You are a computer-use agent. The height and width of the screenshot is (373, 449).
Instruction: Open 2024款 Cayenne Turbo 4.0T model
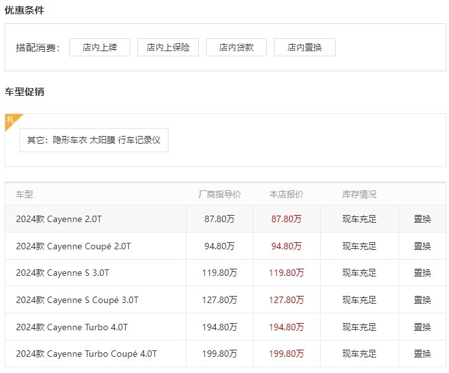click(x=72, y=327)
